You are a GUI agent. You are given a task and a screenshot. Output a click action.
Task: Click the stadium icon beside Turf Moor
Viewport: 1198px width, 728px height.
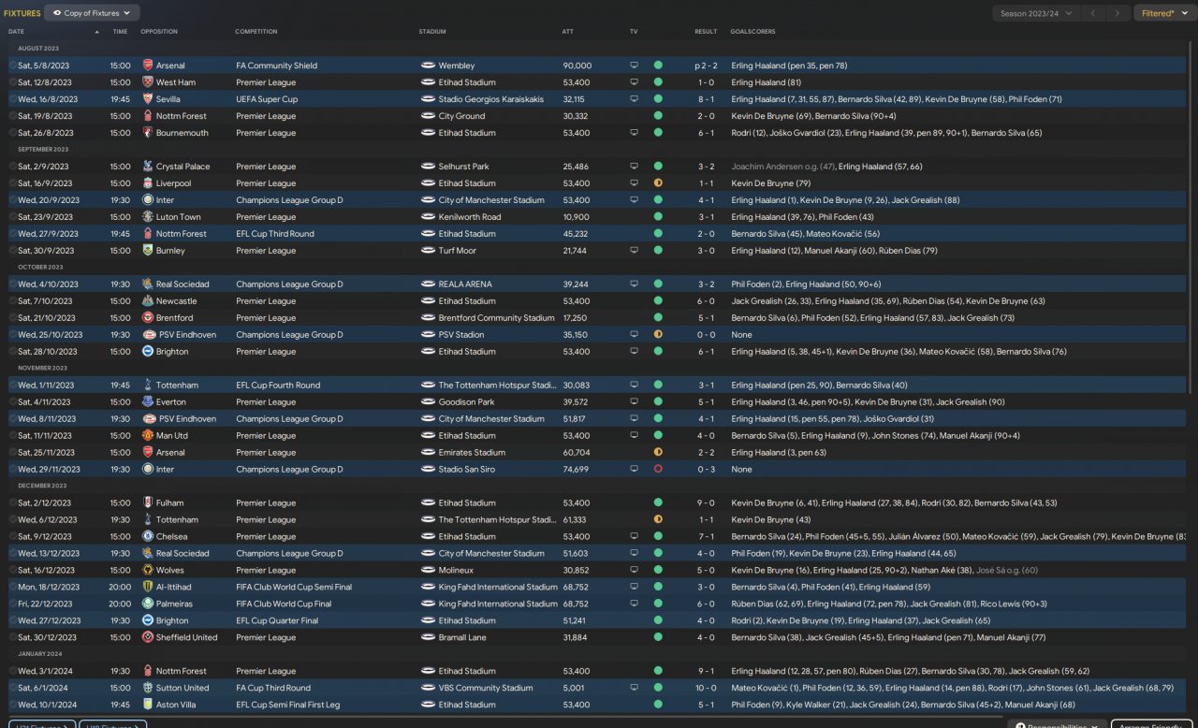428,251
